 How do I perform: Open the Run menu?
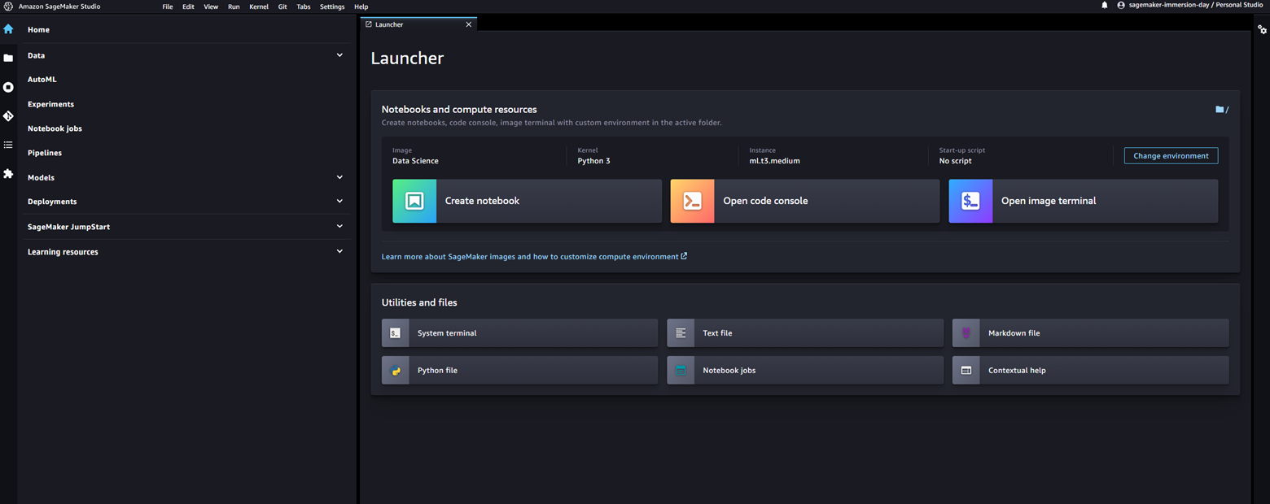234,7
